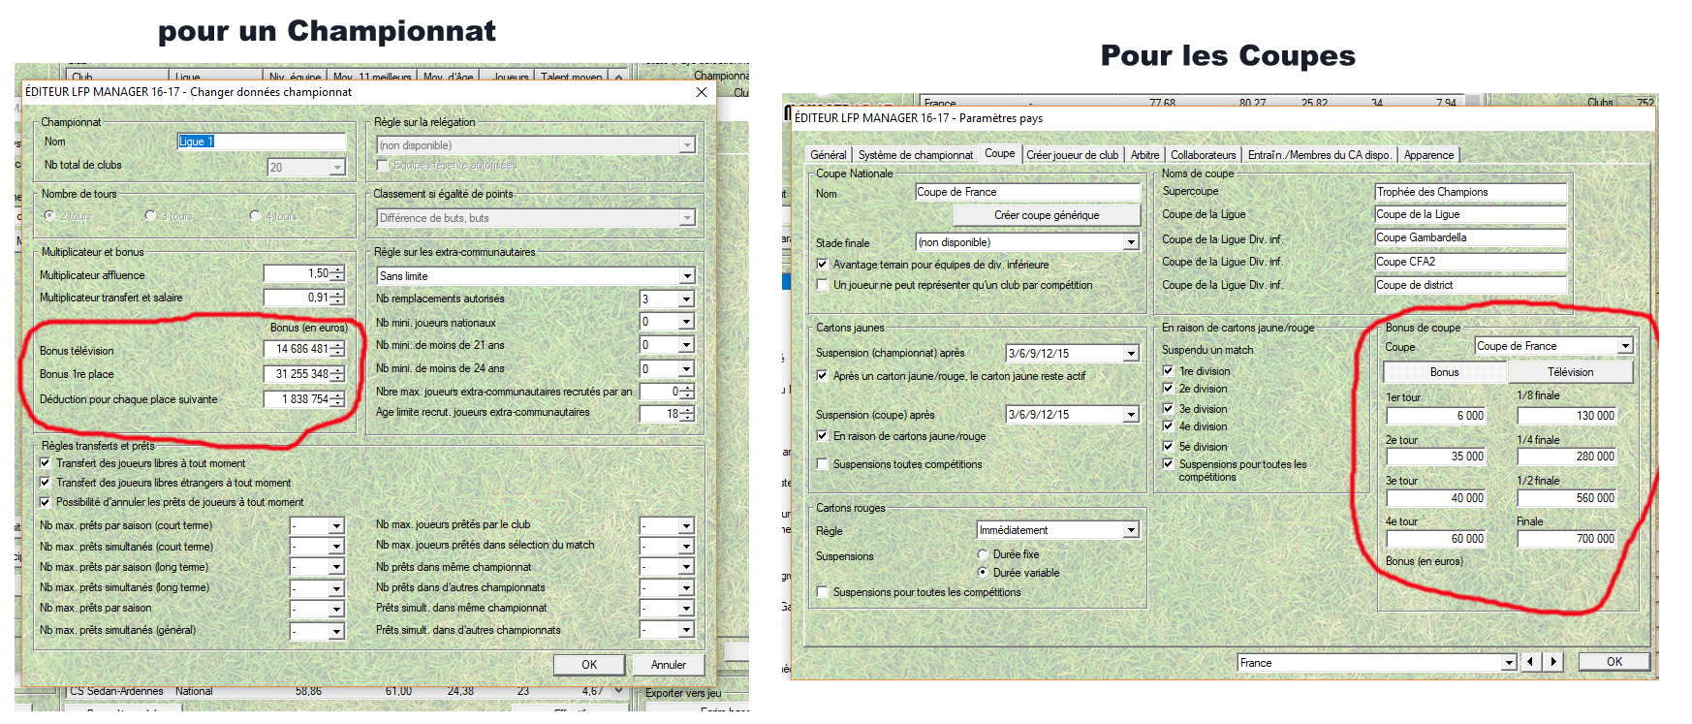Select the Télévision button in Bonus de coupe

[x=1571, y=372]
